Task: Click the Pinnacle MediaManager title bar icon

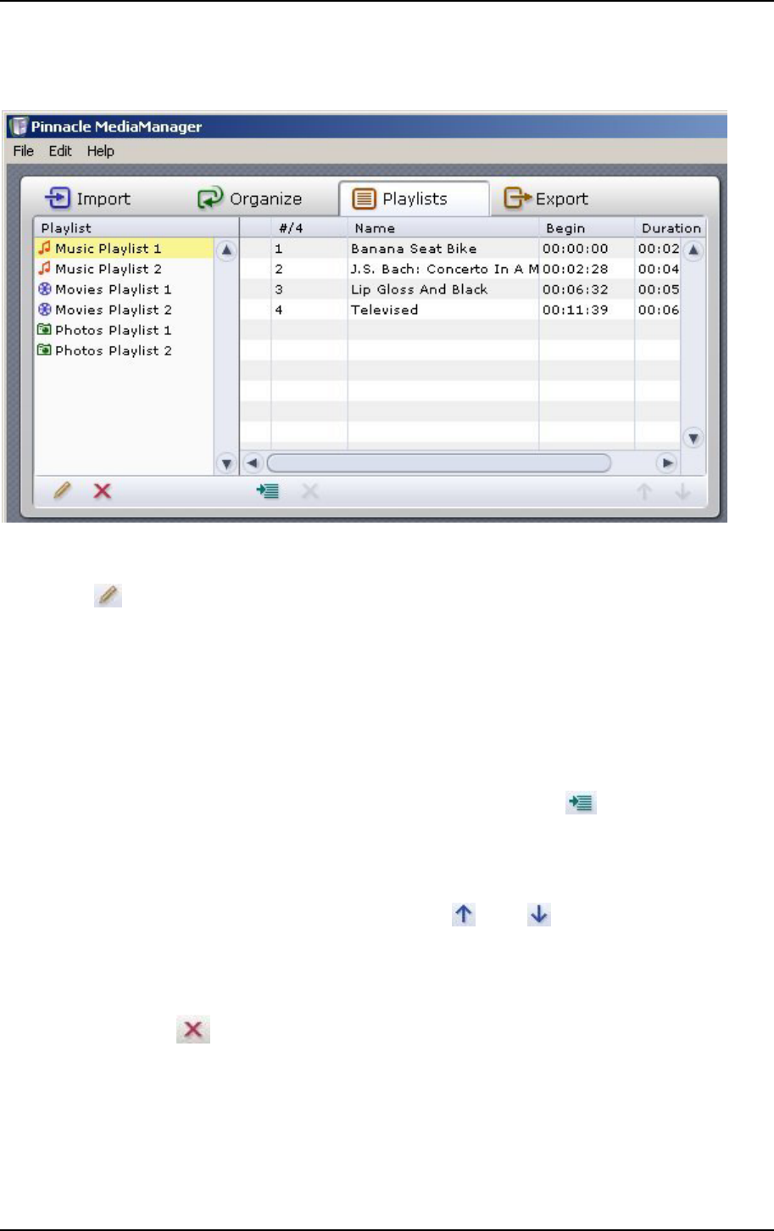Action: [x=19, y=126]
